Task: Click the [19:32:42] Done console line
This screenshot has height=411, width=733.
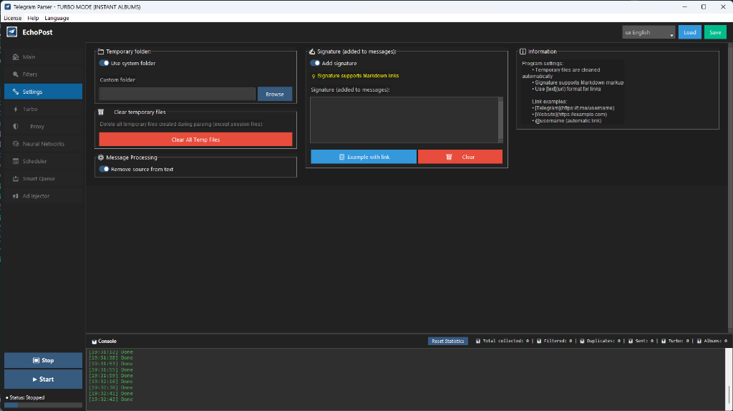Action: coord(111,400)
